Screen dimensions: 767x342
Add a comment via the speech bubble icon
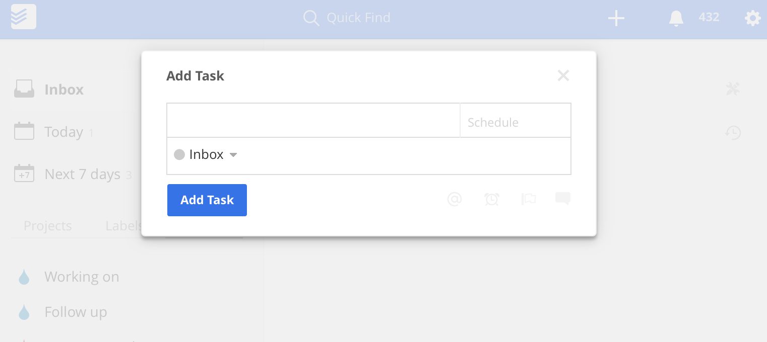562,199
